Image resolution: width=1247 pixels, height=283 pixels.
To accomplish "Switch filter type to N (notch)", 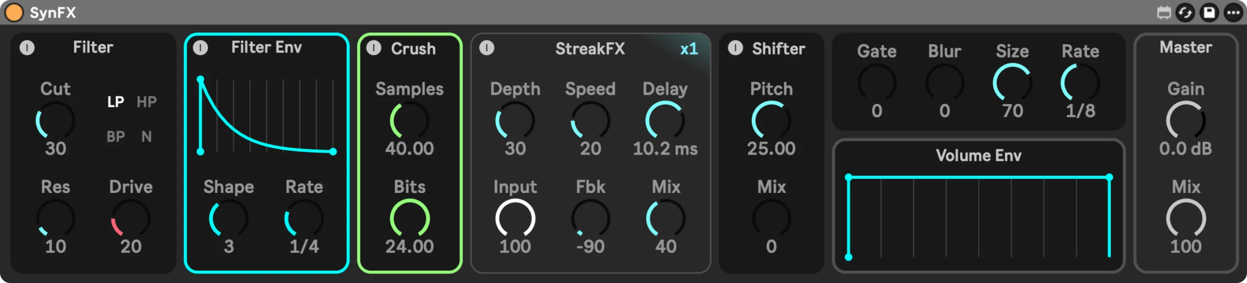I will click(x=146, y=136).
